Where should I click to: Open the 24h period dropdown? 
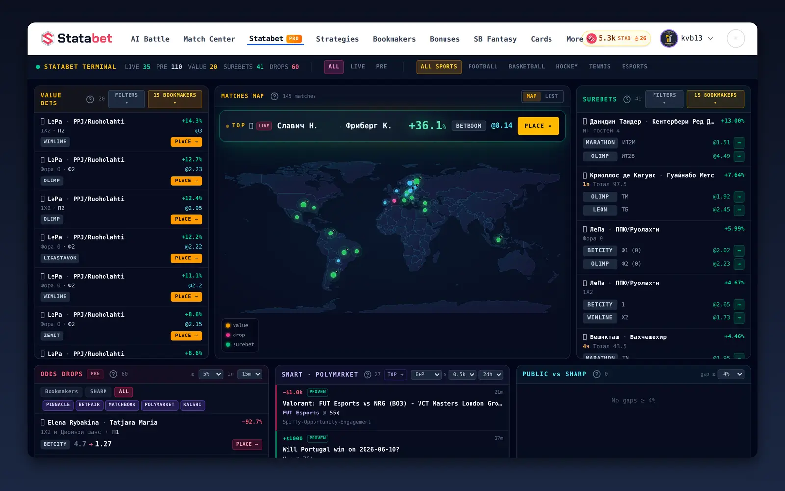point(491,374)
